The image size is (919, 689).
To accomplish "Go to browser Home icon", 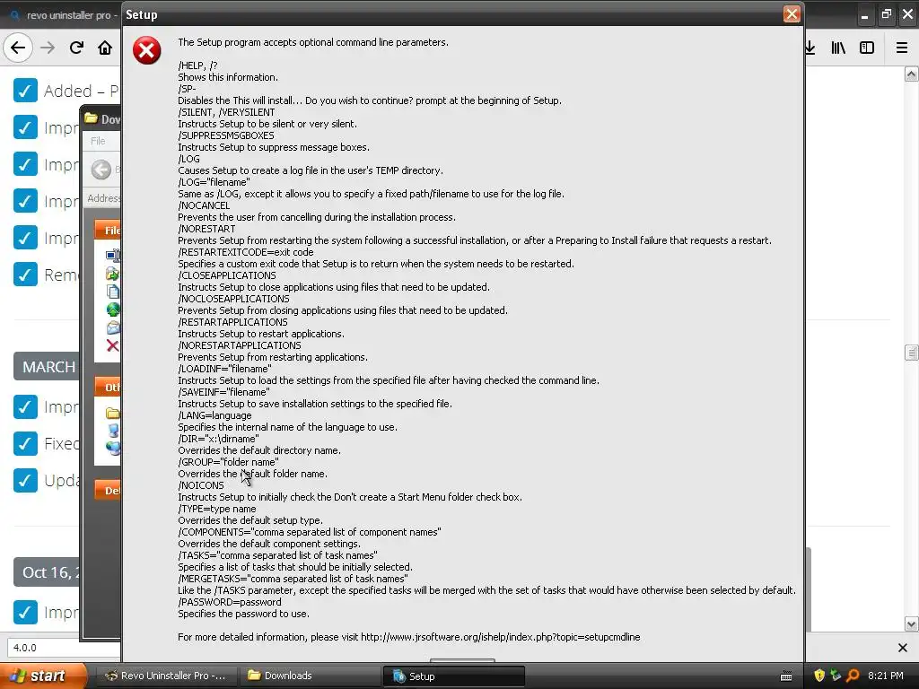I will pyautogui.click(x=105, y=48).
